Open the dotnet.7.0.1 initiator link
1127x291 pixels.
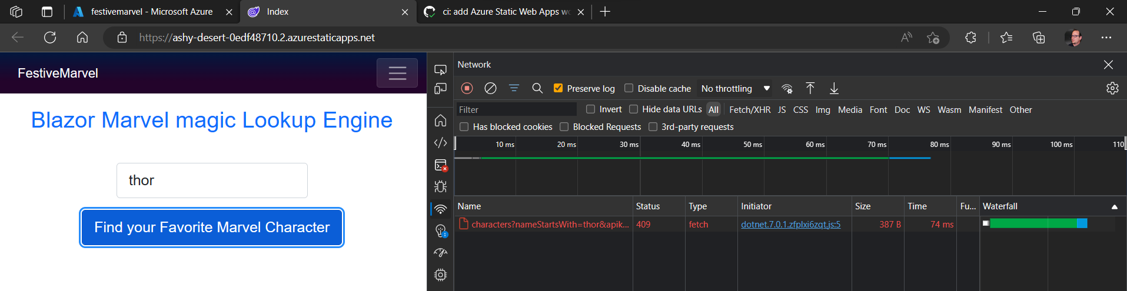(790, 225)
